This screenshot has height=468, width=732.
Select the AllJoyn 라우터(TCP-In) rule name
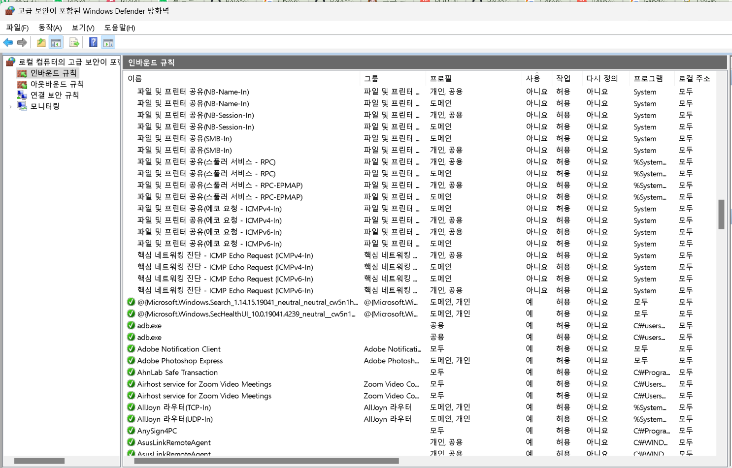pos(174,407)
